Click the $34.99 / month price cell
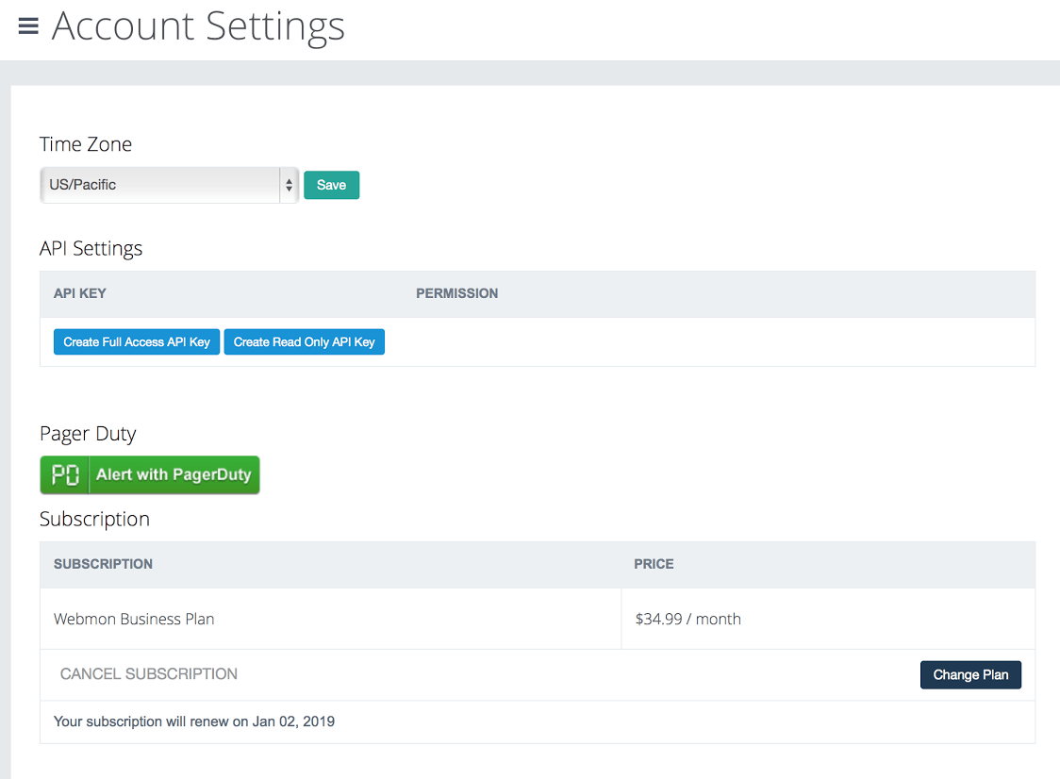Screen dimensions: 1060x779 tap(687, 620)
